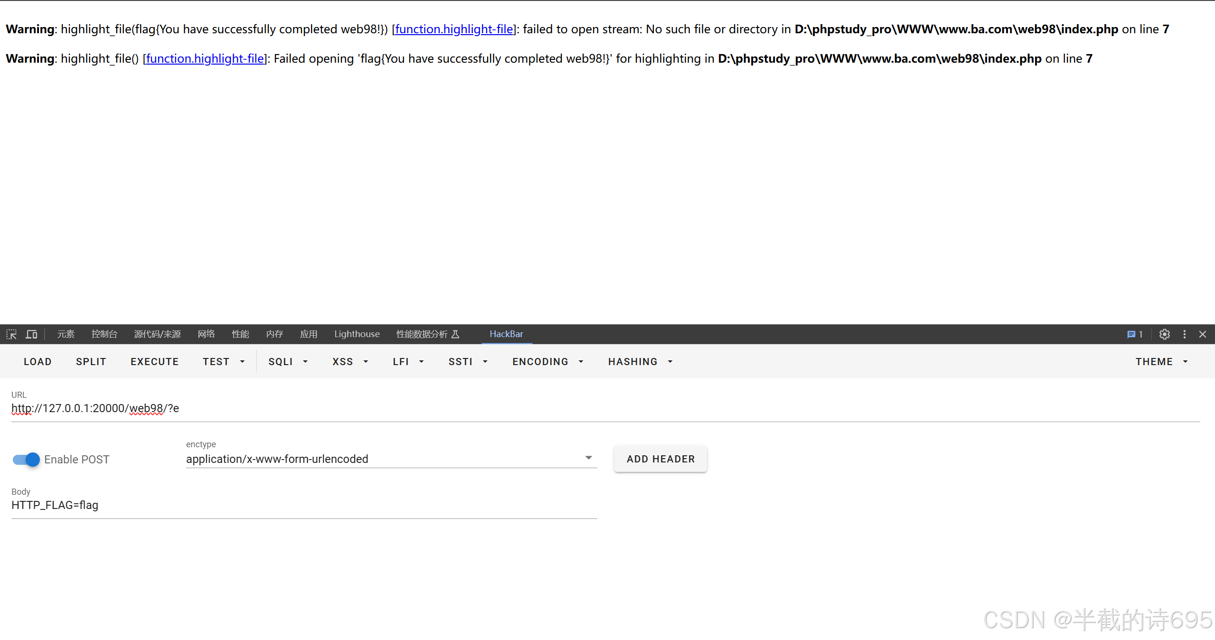1215x640 pixels.
Task: Open the LFI payload dropdown
Action: [x=408, y=361]
